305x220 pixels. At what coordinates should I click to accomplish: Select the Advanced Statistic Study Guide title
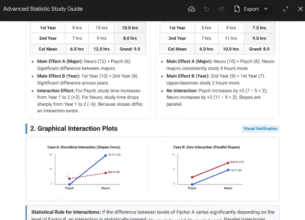[x=43, y=9]
